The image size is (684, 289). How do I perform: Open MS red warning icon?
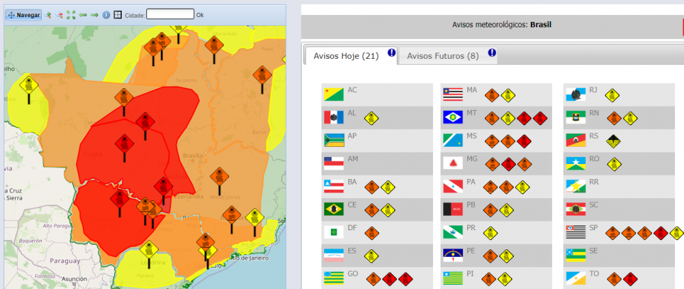(x=525, y=141)
